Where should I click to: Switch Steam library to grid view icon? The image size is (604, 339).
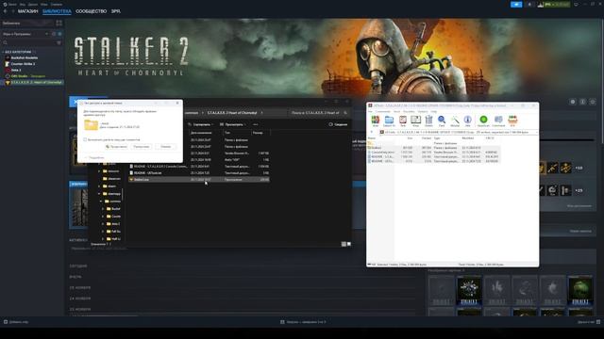point(59,23)
